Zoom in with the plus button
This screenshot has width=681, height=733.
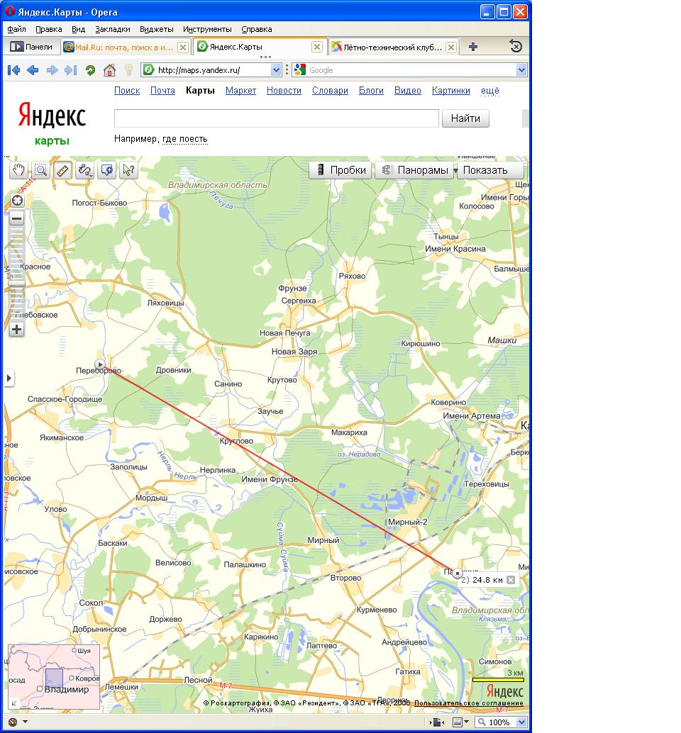point(17,330)
